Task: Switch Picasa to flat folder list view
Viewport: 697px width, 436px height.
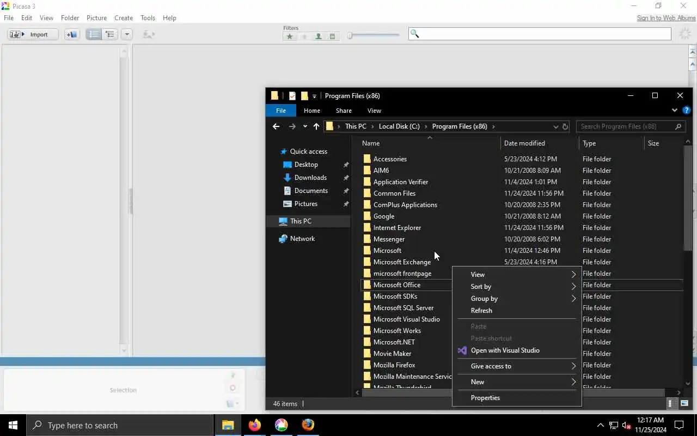Action: 94,34
